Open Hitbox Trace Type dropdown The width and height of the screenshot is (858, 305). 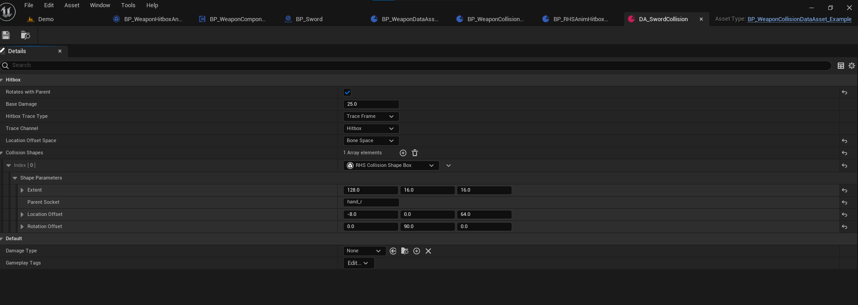(371, 117)
